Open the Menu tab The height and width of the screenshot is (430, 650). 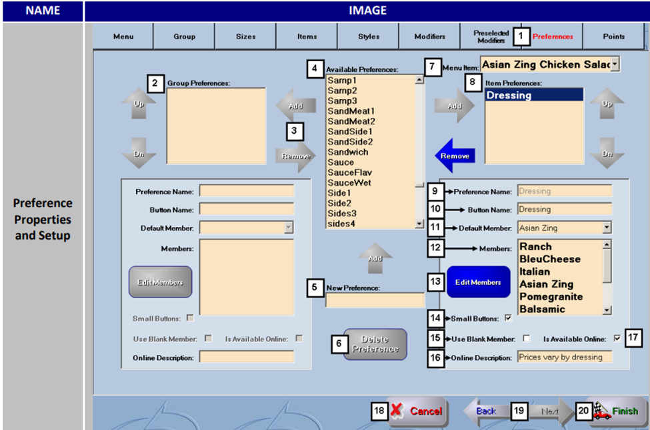[x=123, y=37]
